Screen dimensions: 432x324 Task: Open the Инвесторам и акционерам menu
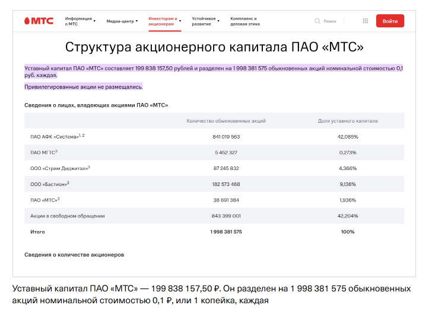163,21
